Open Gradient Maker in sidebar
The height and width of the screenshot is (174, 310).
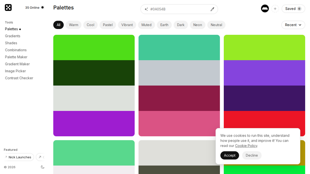point(17,64)
